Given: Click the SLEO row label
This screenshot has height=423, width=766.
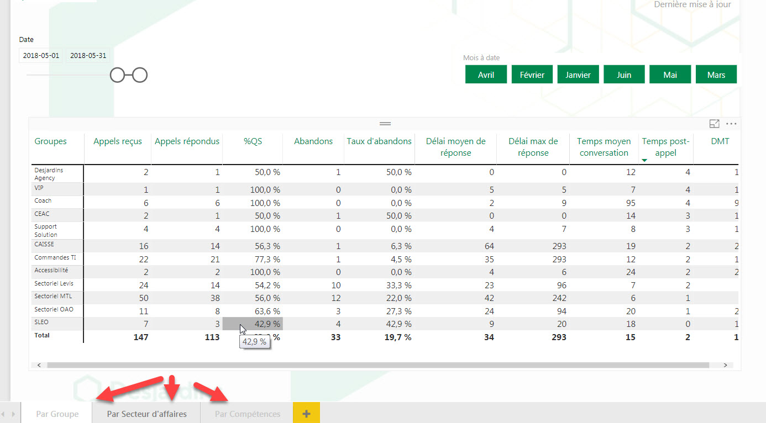Looking at the screenshot, I should (41, 322).
